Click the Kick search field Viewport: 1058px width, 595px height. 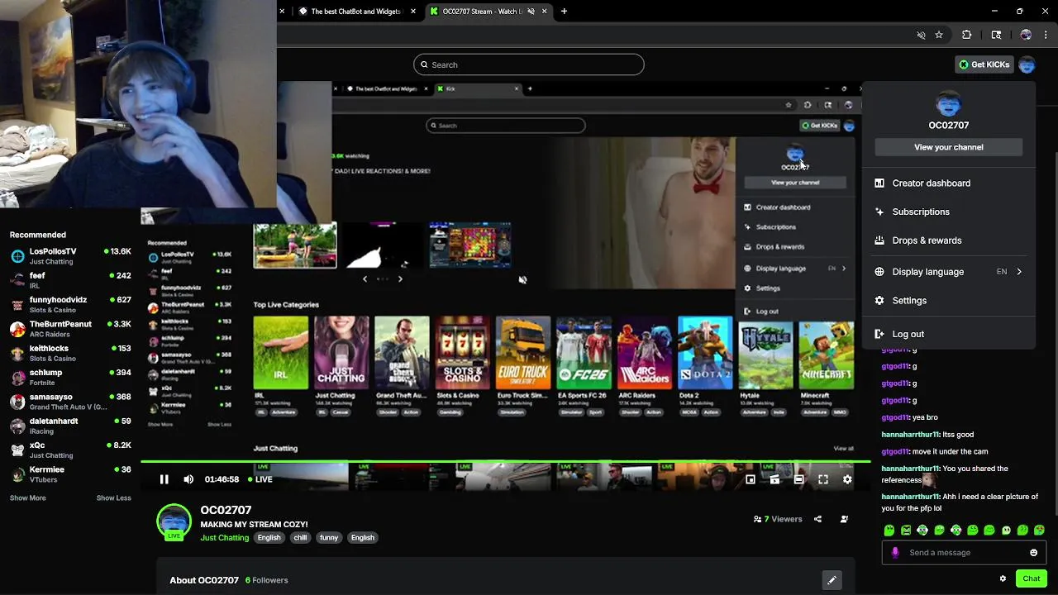point(529,64)
